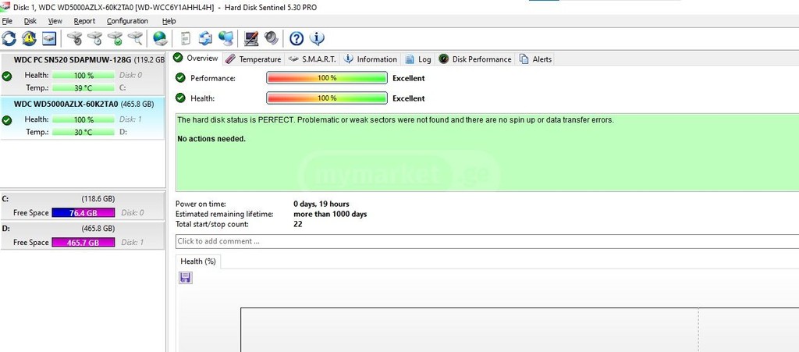Click the globe with monitor toolbar icon

tap(225, 38)
